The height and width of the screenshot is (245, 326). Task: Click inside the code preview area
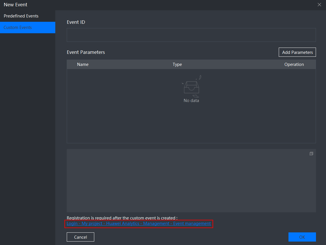coord(191,181)
